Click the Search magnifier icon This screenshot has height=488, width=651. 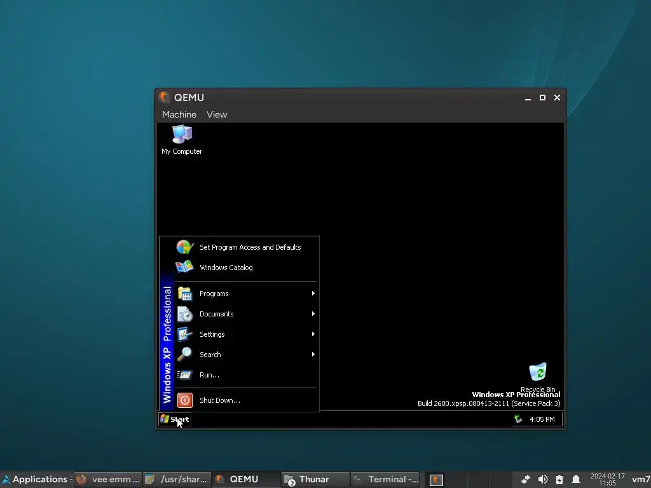185,354
